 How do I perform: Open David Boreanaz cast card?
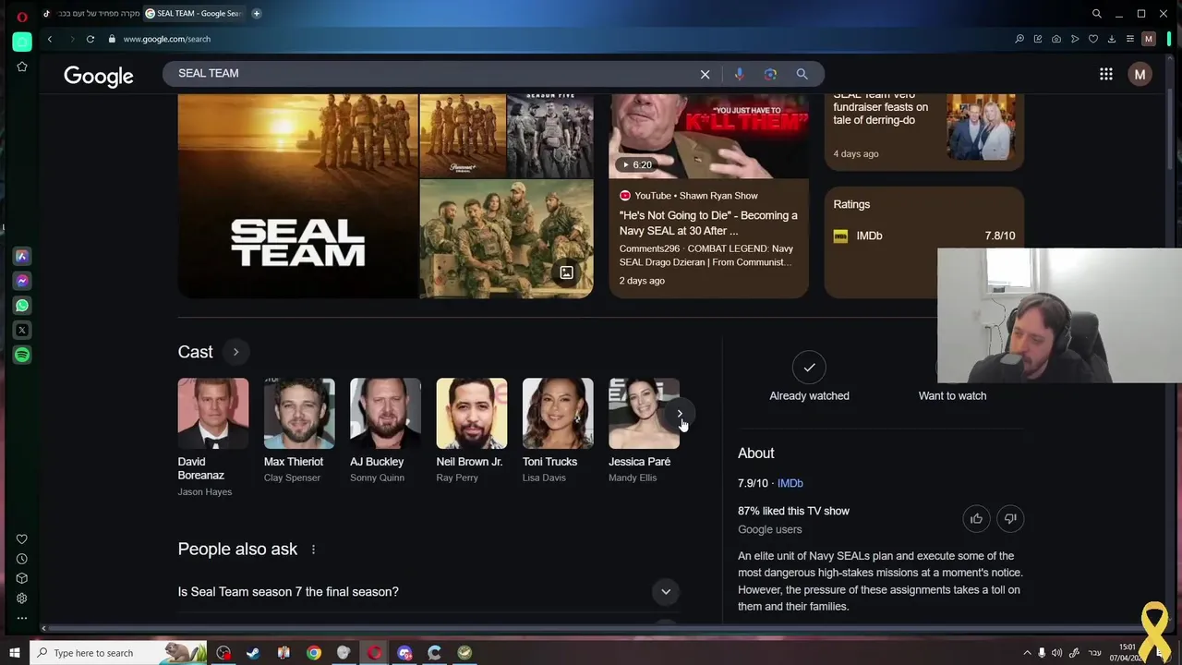213,438
